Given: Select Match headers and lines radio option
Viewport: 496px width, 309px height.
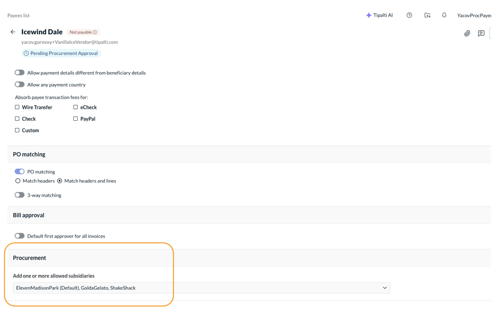Looking at the screenshot, I should 59,181.
